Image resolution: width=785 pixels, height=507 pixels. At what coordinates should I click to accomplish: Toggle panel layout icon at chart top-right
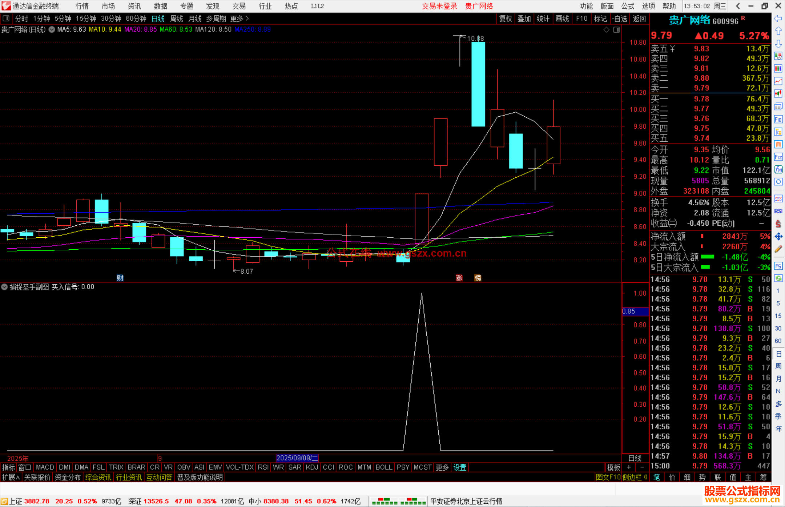click(616, 30)
